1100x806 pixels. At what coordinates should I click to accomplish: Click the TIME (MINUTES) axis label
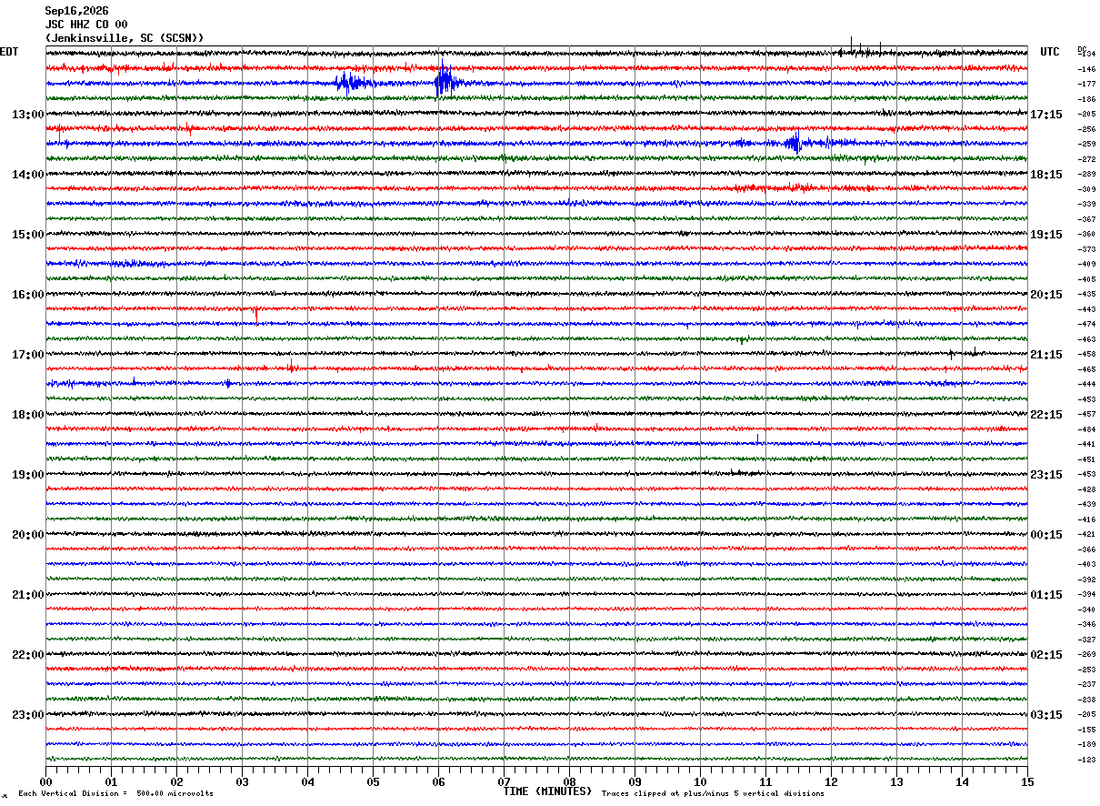coord(547,791)
